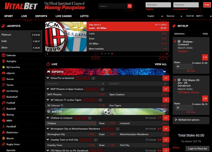
Task: Open live stream icon for Birmingham City match
Action: pyautogui.click(x=118, y=129)
